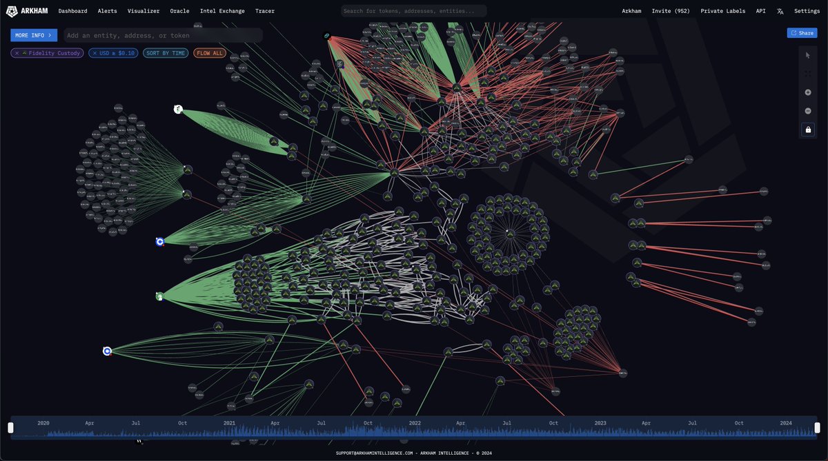Toggle SORT BY TIME option

166,53
